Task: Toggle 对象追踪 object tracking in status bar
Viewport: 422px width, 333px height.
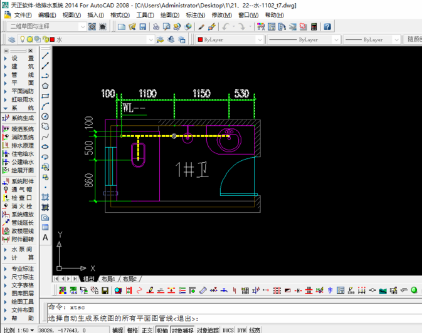Action: pos(208,330)
